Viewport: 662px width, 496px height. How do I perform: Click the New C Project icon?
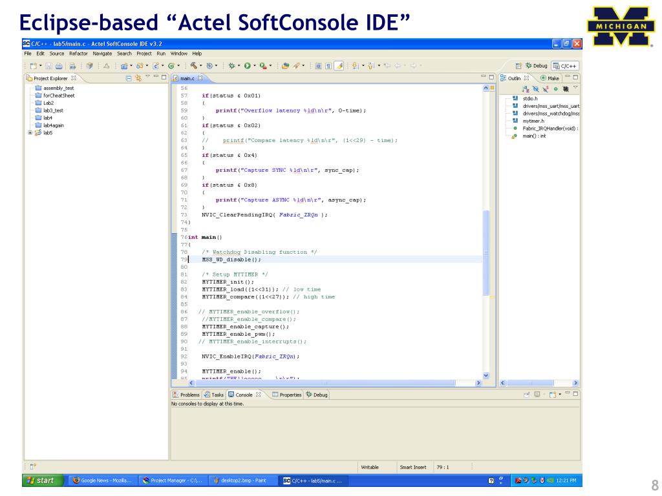123,66
